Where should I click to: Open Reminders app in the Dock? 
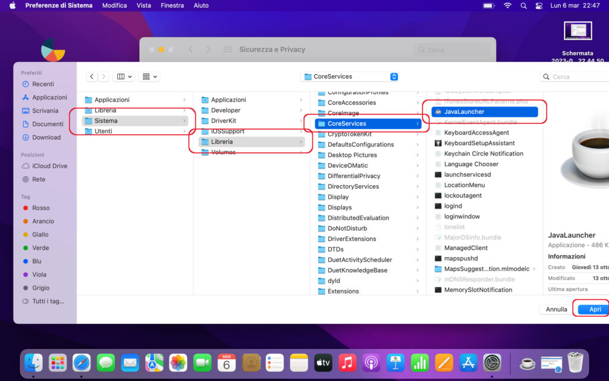(x=275, y=363)
